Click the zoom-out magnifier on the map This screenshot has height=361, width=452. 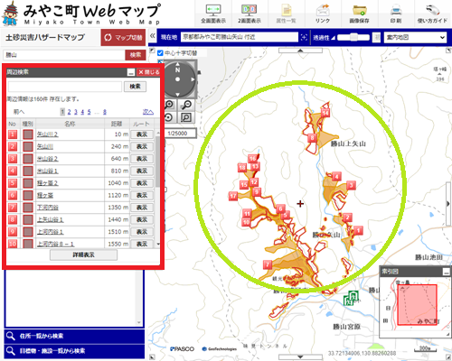point(186,105)
